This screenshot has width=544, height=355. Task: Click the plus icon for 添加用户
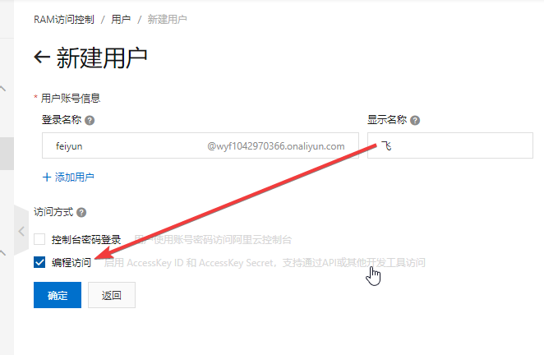(47, 177)
